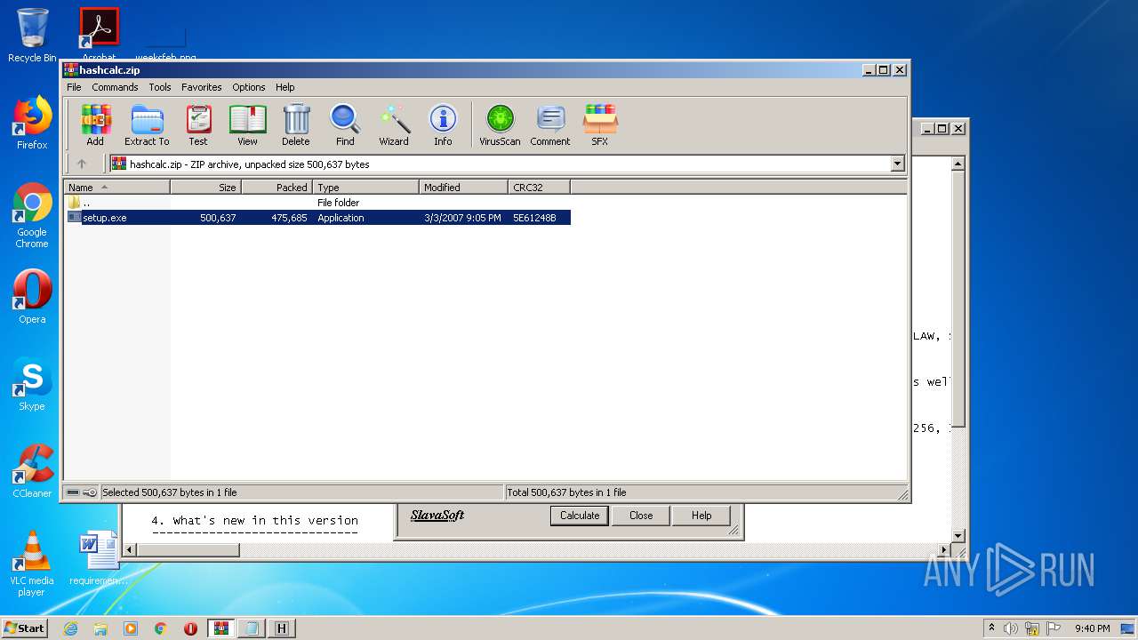Select the setup.exe file row
1138x640 pixels.
(317, 218)
